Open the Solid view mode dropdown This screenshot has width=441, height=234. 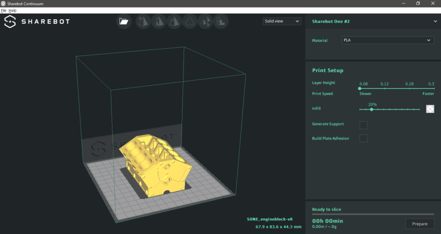point(282,21)
